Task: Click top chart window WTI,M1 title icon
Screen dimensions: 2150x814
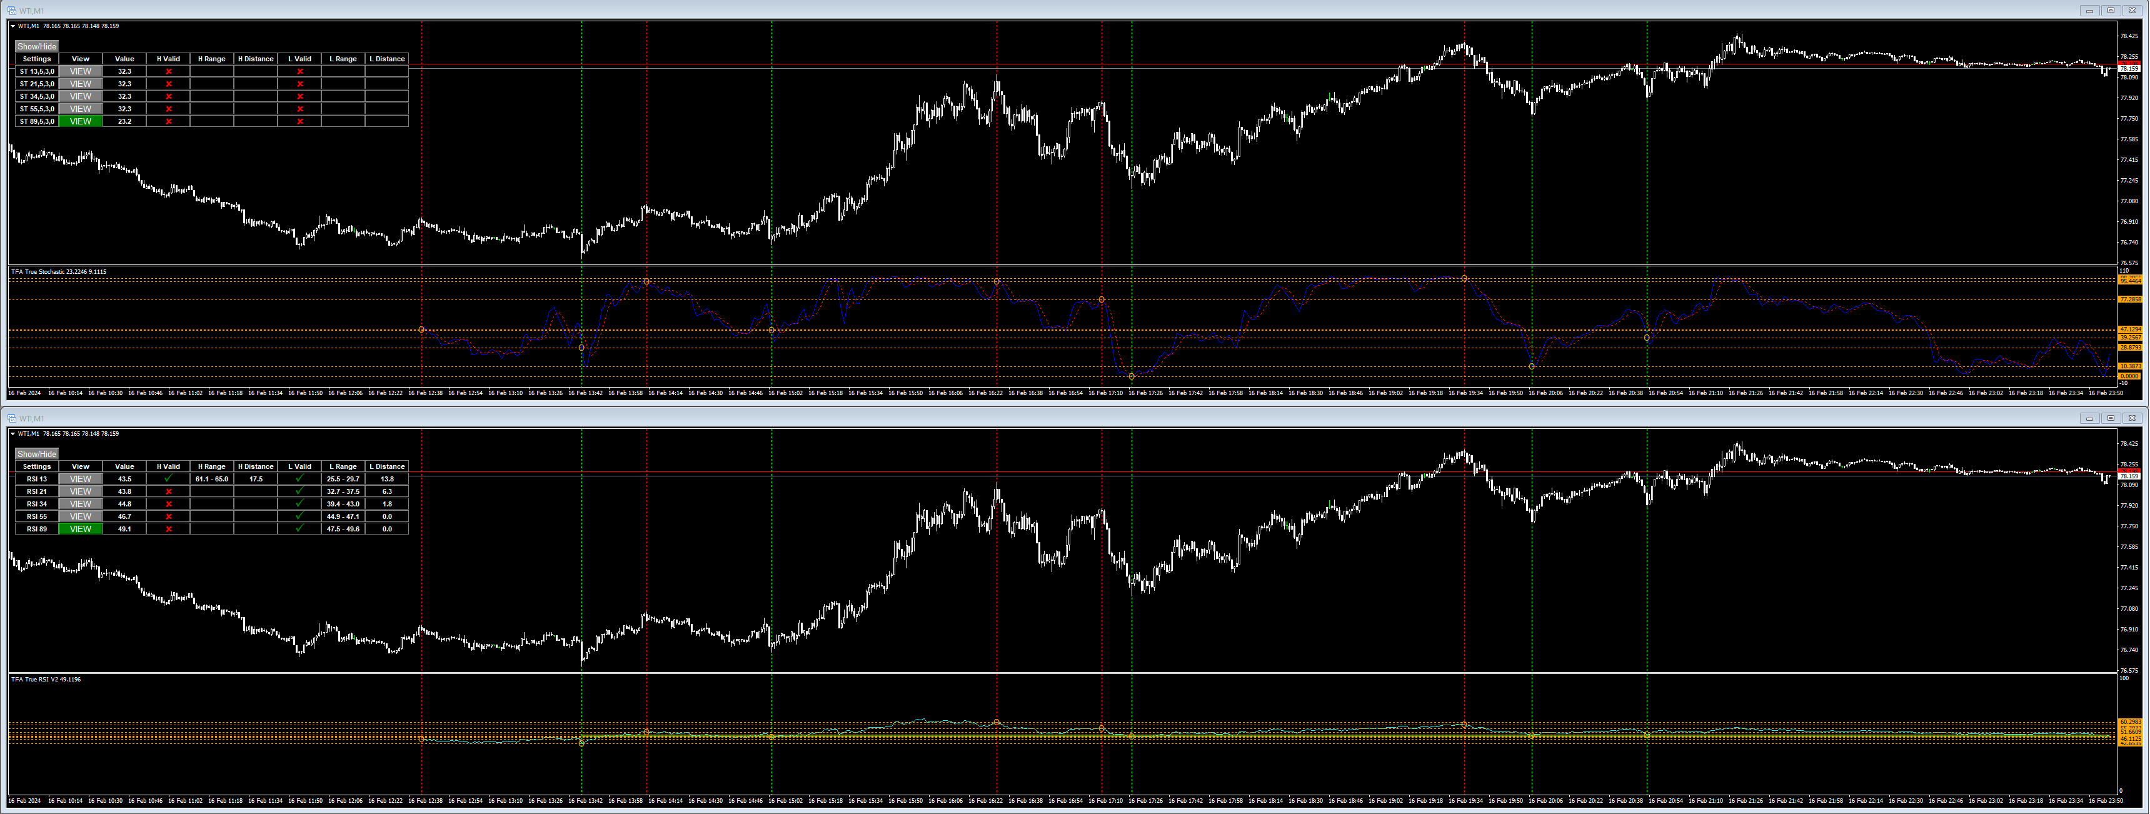Action: 12,11
